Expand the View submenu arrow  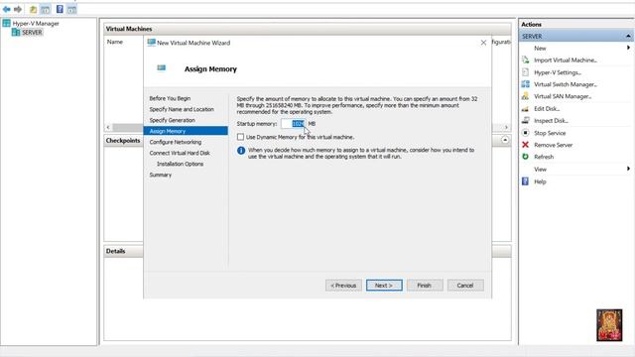(x=628, y=169)
